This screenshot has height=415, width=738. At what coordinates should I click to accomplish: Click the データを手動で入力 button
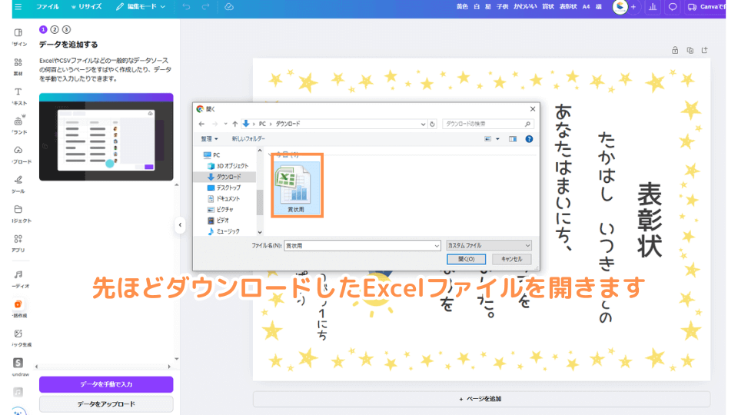pyautogui.click(x=106, y=384)
